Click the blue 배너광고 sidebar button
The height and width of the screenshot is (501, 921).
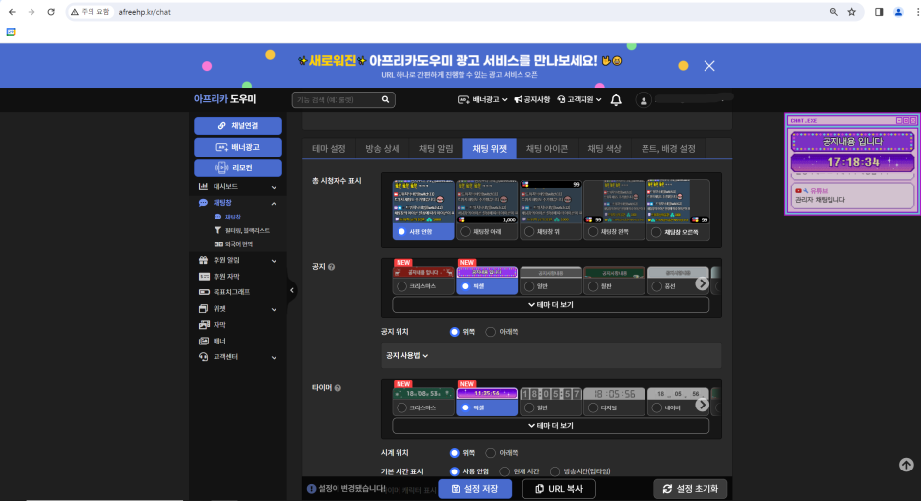pyautogui.click(x=238, y=147)
